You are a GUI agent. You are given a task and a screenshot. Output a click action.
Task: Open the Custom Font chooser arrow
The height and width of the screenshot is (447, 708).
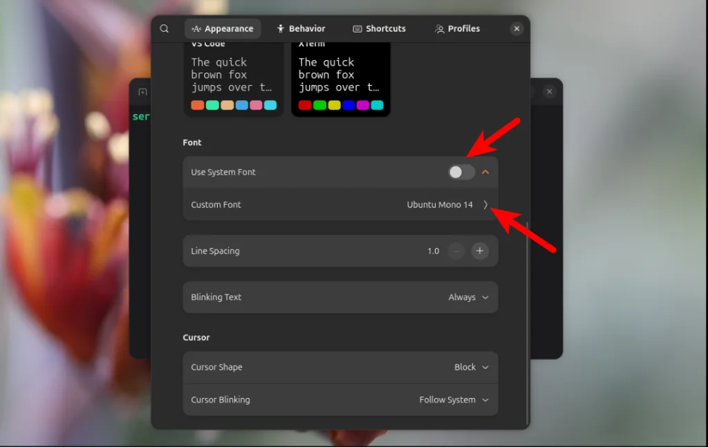point(485,205)
